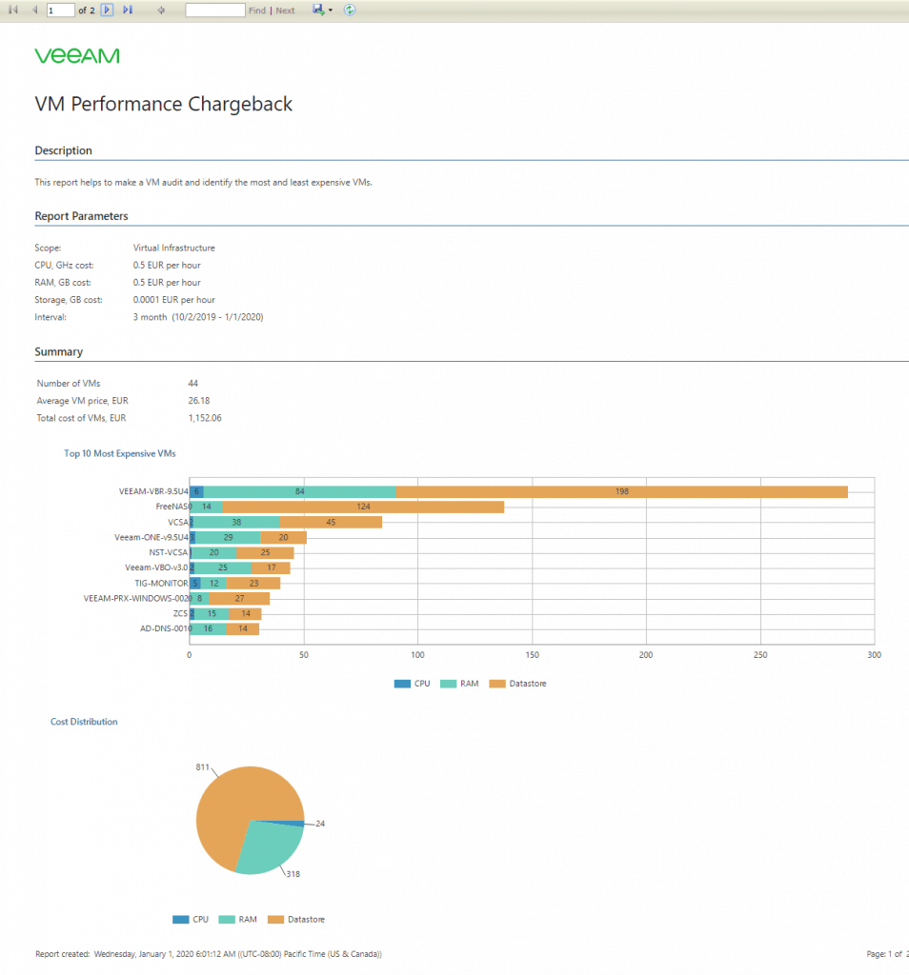Screen dimensions: 909x975
Task: Click the ZCS axis label
Action: pyautogui.click(x=180, y=614)
